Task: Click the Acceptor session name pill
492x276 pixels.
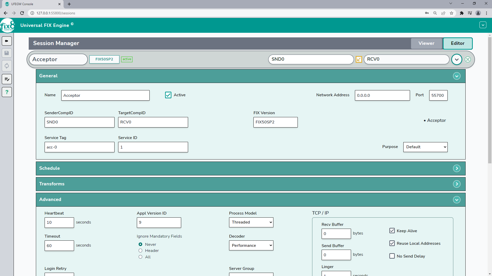Action: tap(58, 59)
